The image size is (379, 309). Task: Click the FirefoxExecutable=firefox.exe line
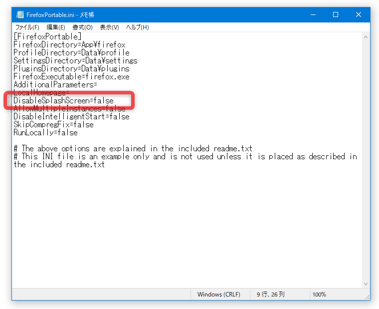[x=71, y=76]
